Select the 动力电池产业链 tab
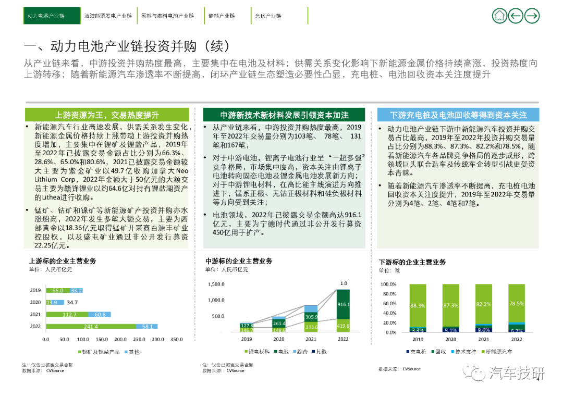 click(x=52, y=16)
